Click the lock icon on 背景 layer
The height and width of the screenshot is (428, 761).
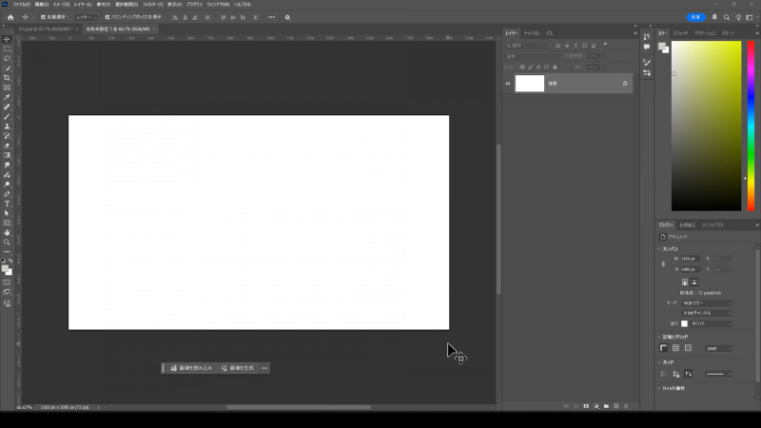click(625, 84)
